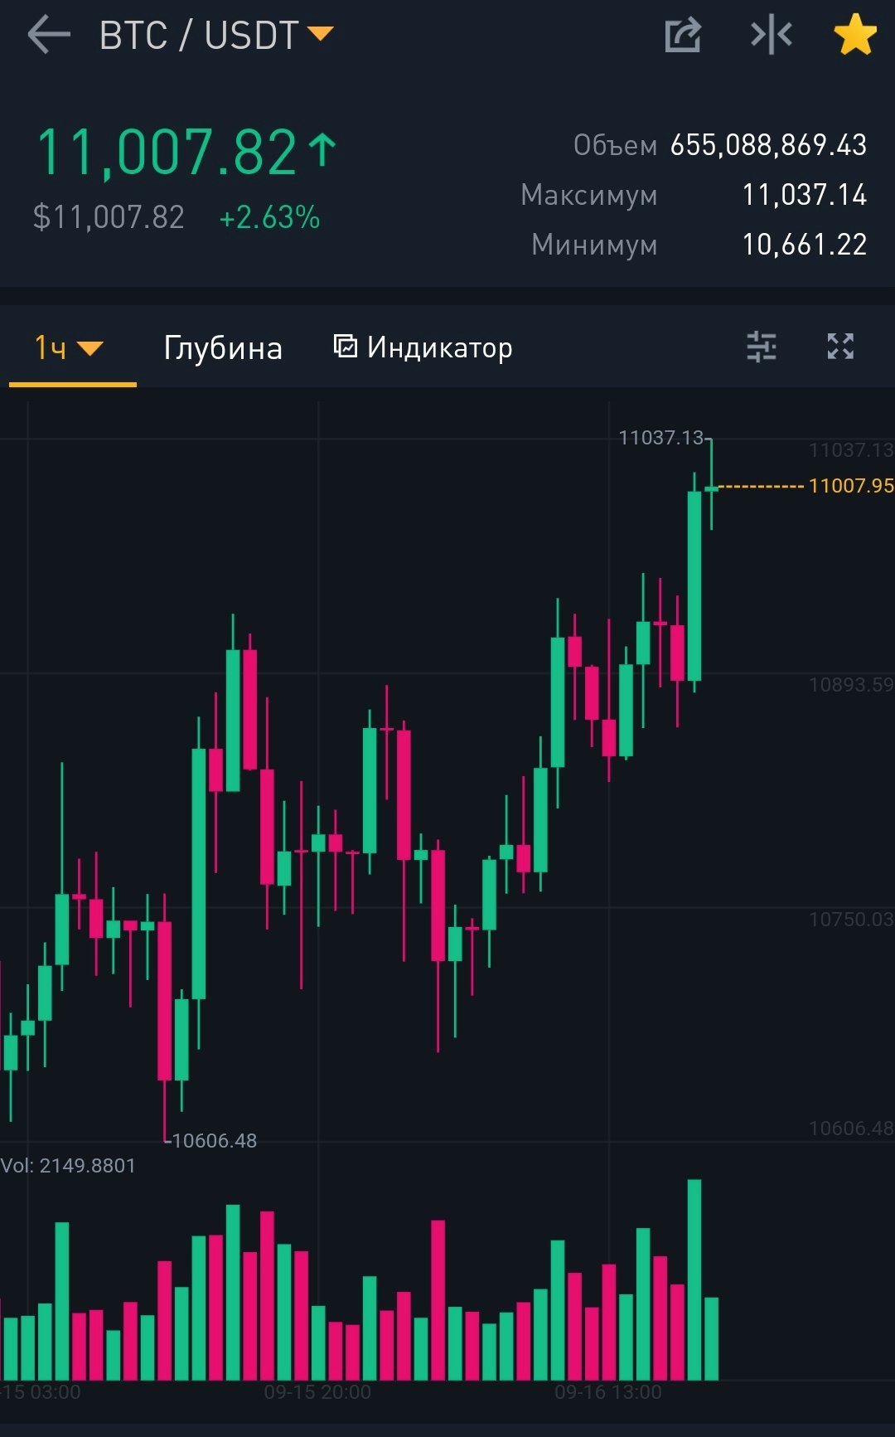Tap the share icon
The width and height of the screenshot is (895, 1437).
pos(683,36)
